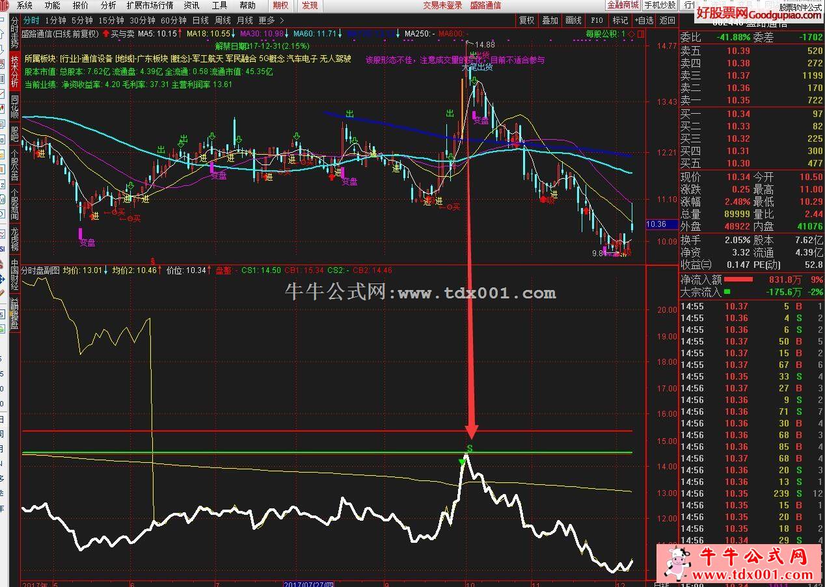Click the 买一 10.34 order row
825x587 pixels.
pyautogui.click(x=752, y=114)
